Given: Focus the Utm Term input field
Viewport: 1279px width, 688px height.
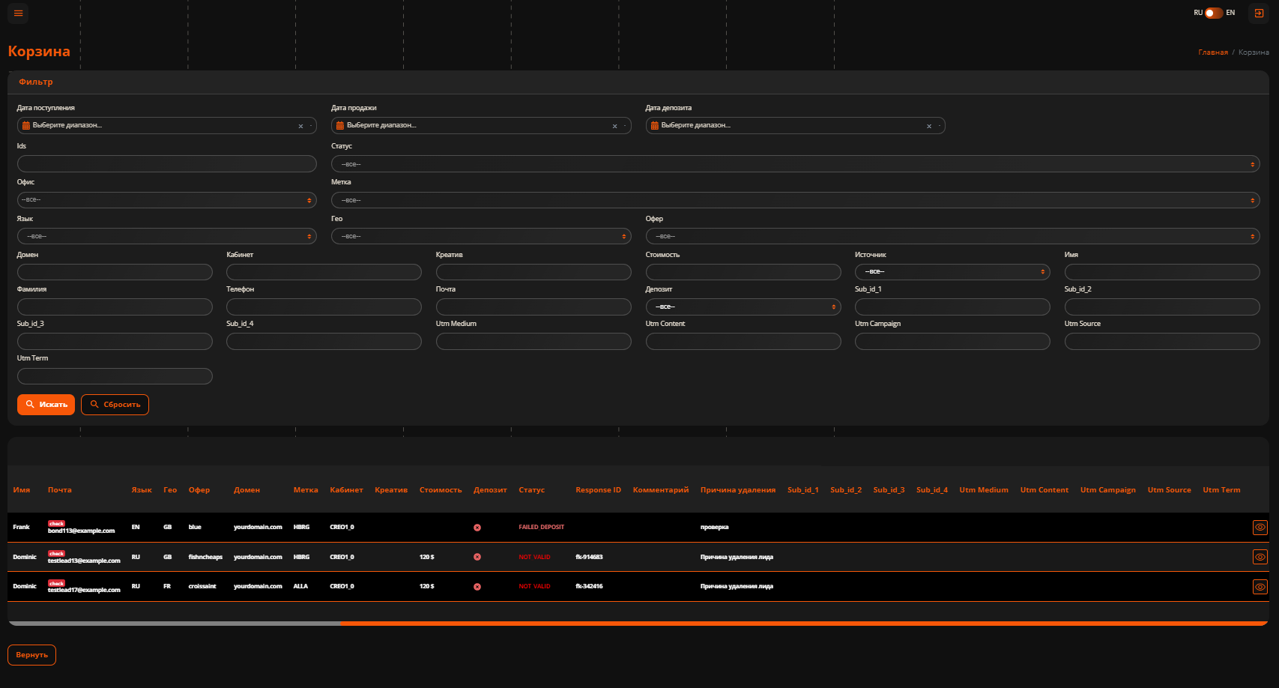Looking at the screenshot, I should (x=115, y=376).
